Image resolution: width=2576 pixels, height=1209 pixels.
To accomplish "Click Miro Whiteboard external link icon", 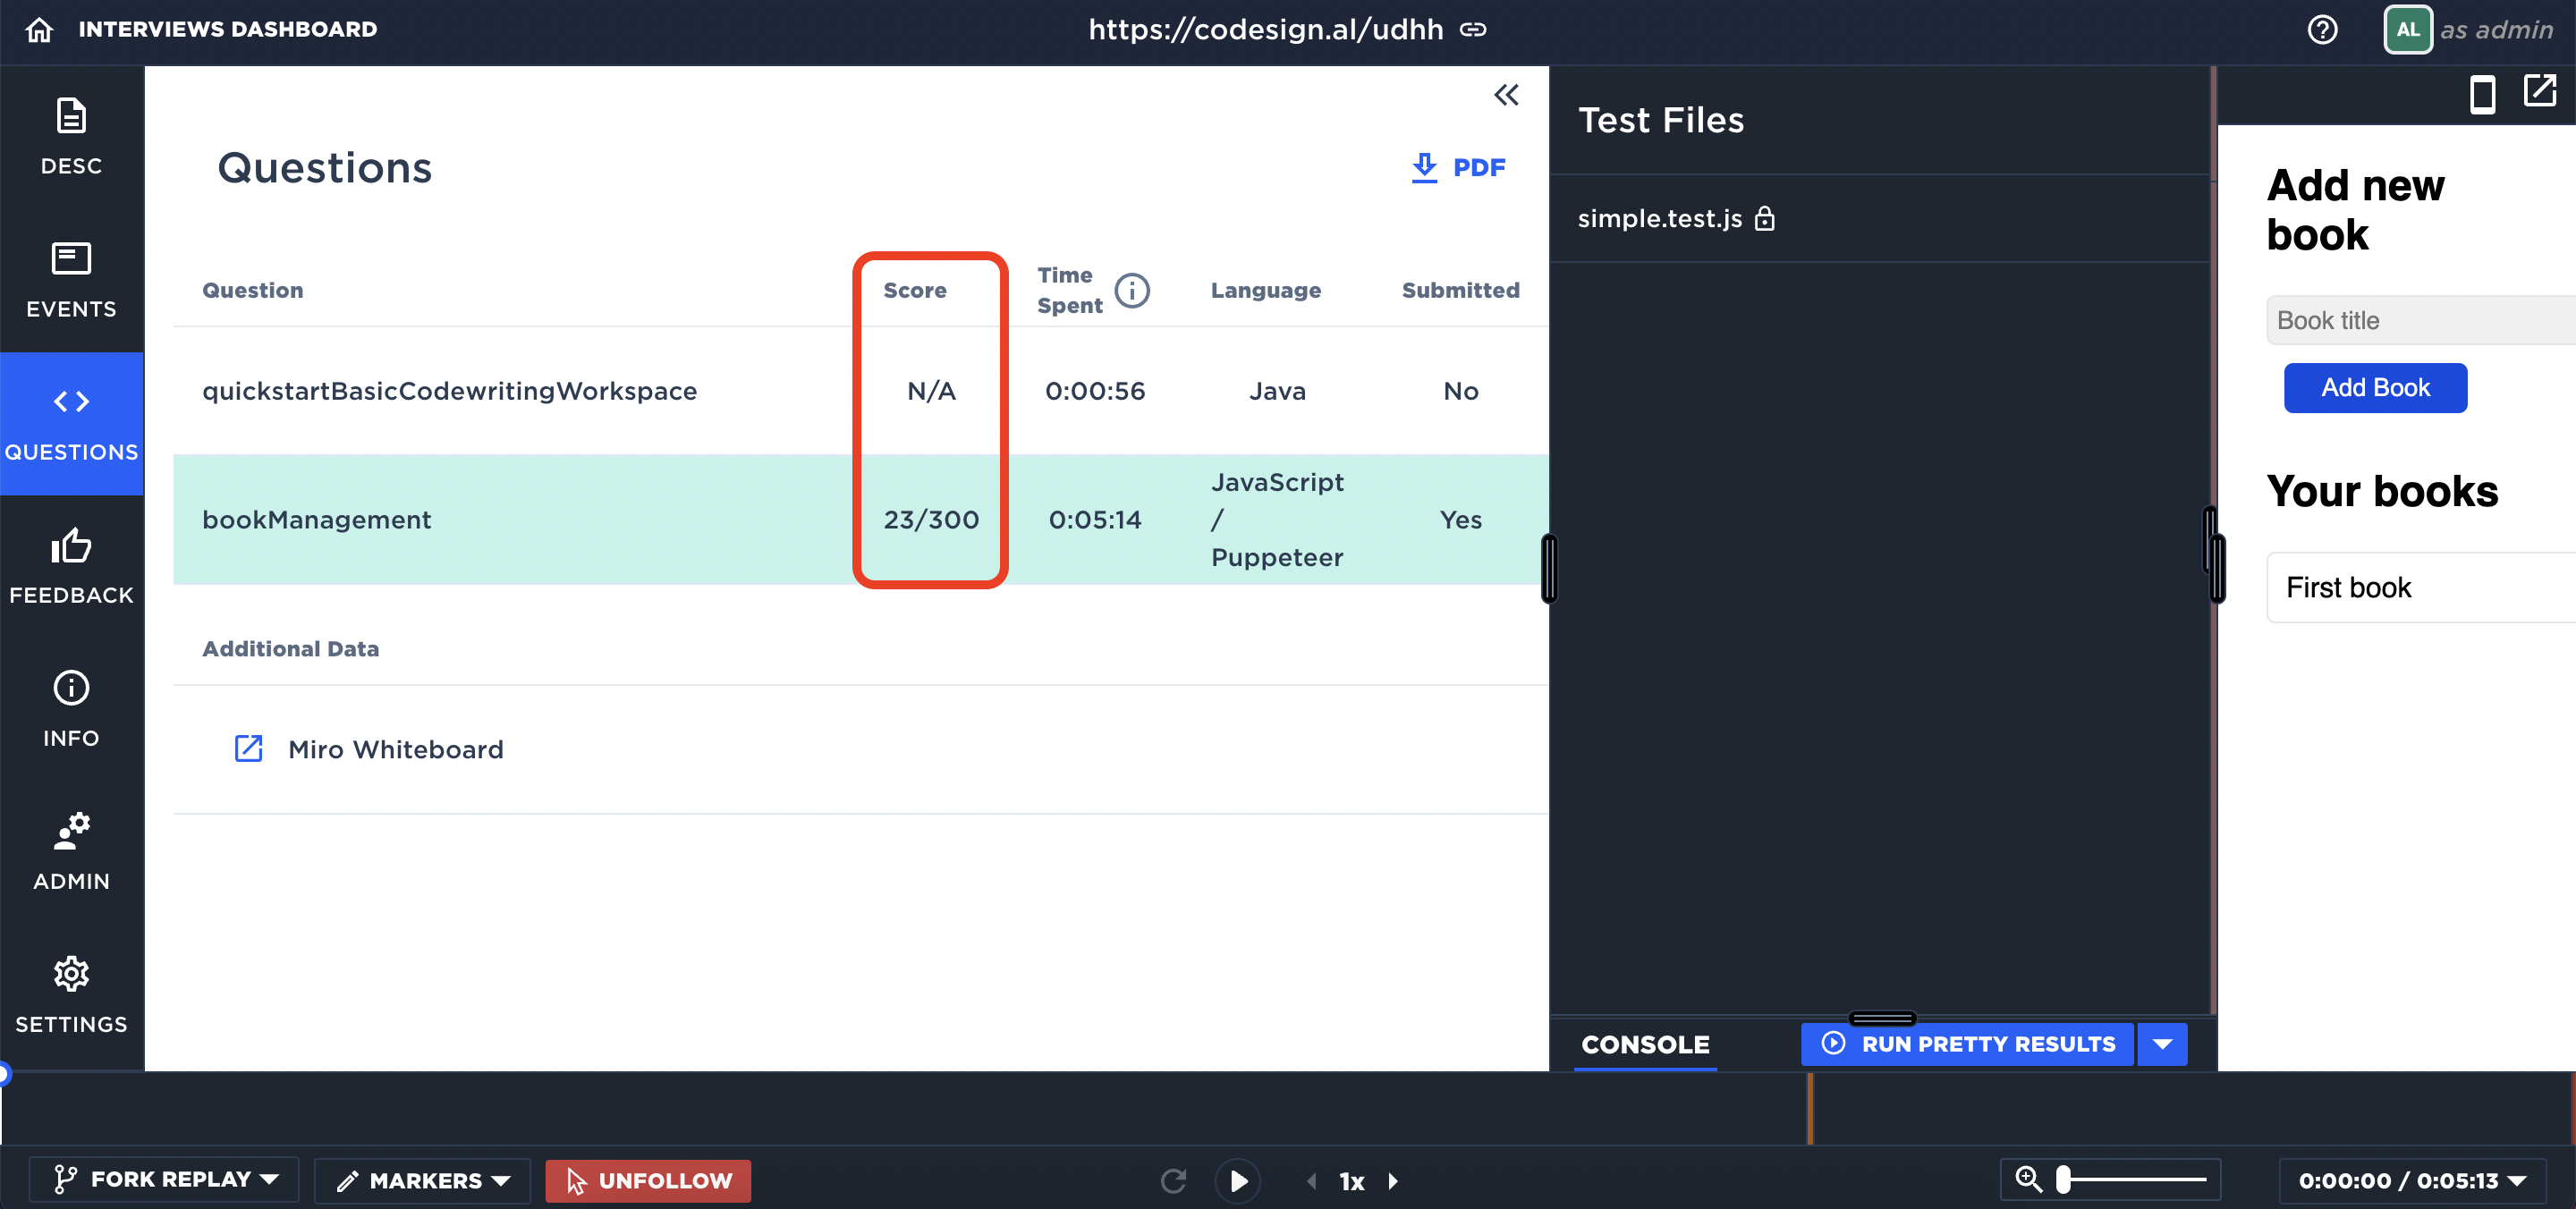I will 248,748.
